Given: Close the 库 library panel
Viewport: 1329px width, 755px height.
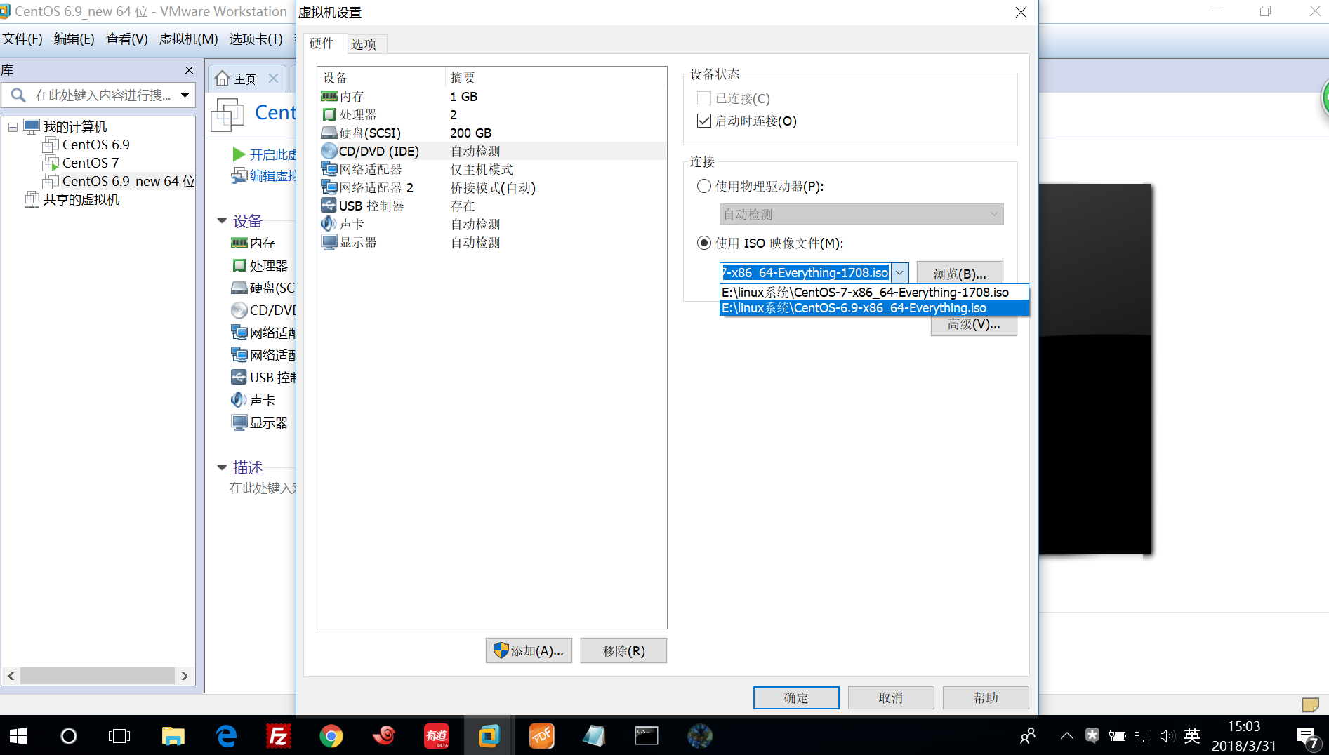Looking at the screenshot, I should (189, 70).
